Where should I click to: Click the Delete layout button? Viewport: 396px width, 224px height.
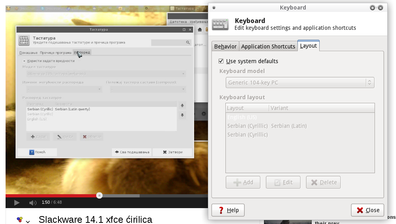point(323,182)
